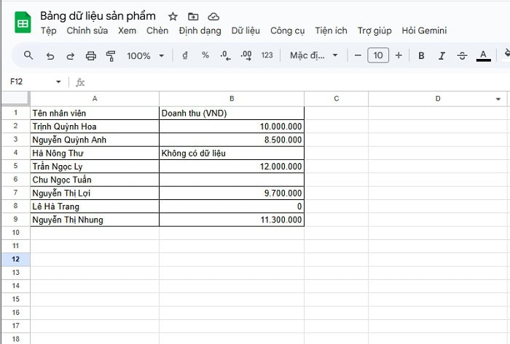Open the zoom 100% dropdown

click(x=145, y=56)
